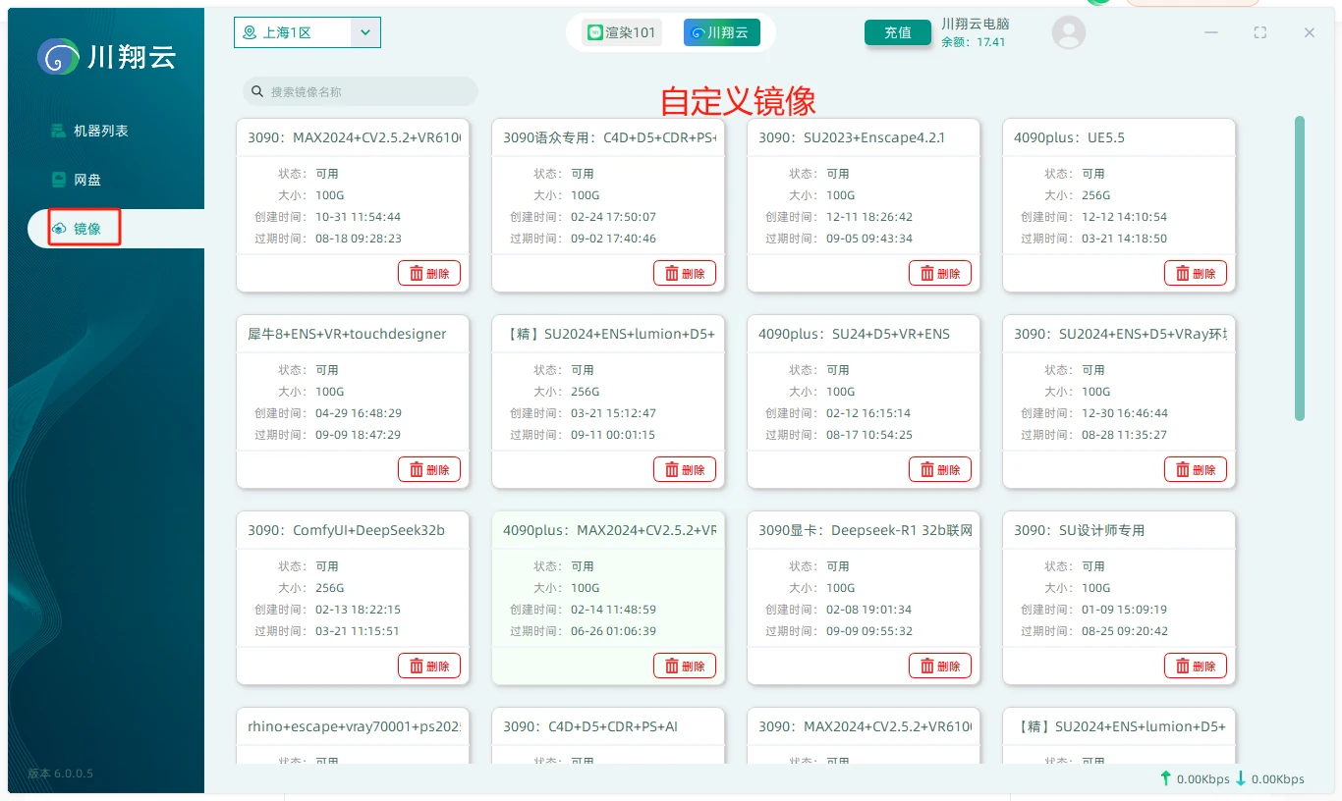Click the 川翔云电脑 account name
This screenshot has width=1342, height=801.
[975, 24]
